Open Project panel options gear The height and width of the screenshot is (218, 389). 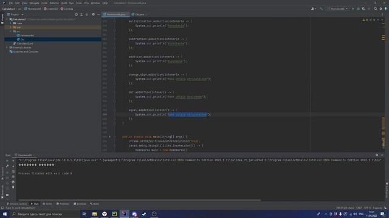93,15
